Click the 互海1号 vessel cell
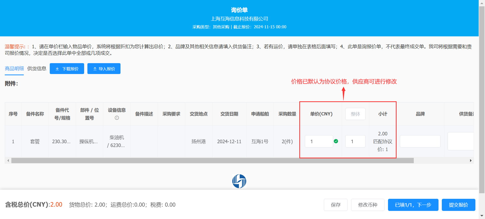Viewport: 485px width, 219px height. tap(260, 141)
